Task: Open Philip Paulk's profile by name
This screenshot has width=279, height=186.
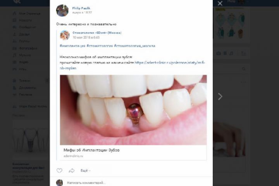Action: tap(81, 8)
